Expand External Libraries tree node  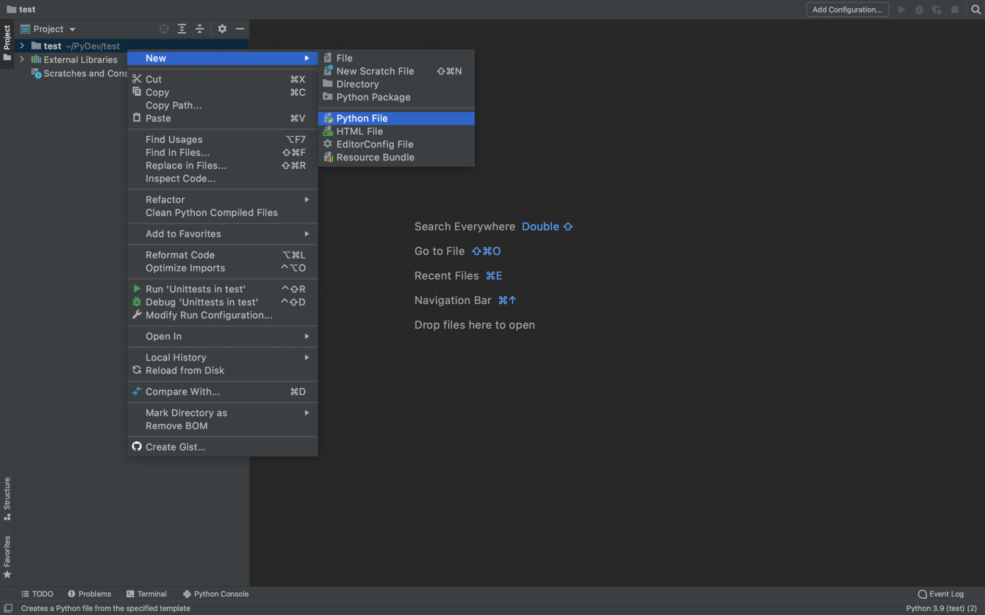22,60
